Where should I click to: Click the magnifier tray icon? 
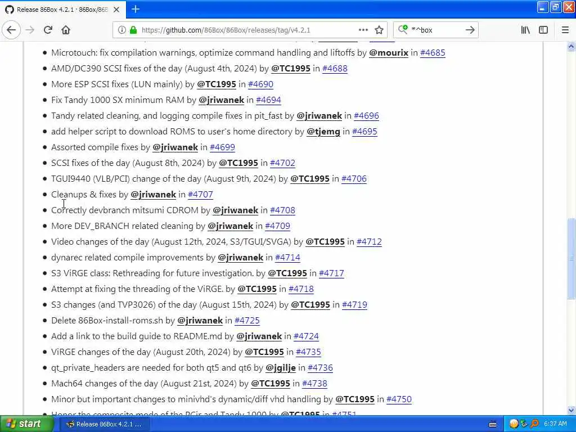click(534, 424)
